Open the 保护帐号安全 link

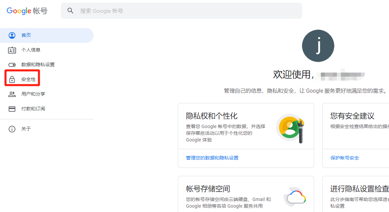tap(345, 158)
